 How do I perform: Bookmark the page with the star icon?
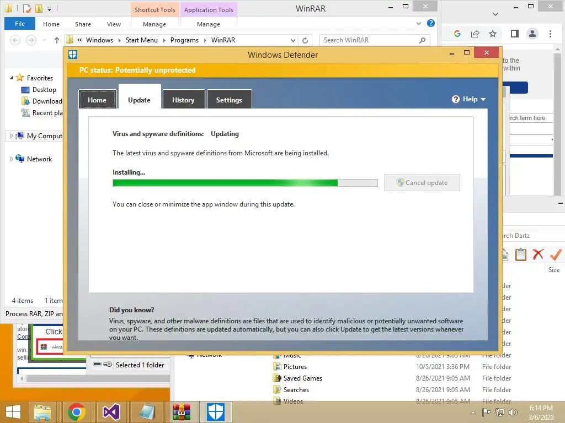coord(493,34)
